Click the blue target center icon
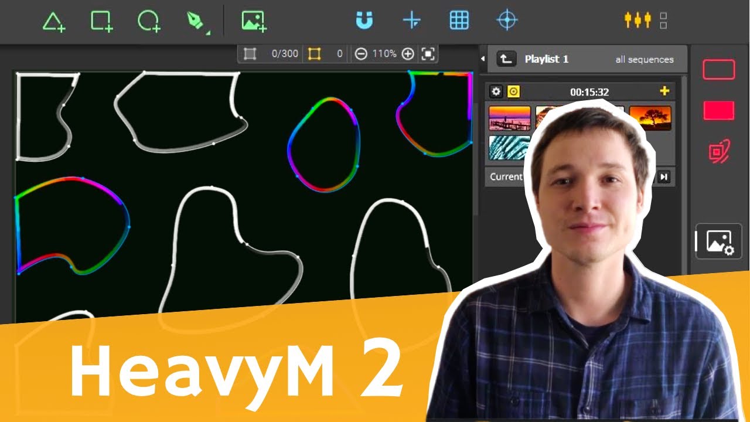 tap(507, 21)
